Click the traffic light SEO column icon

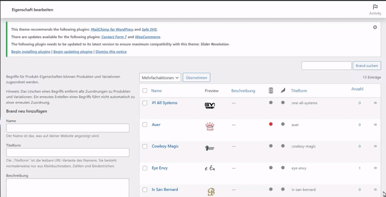pyautogui.click(x=271, y=91)
